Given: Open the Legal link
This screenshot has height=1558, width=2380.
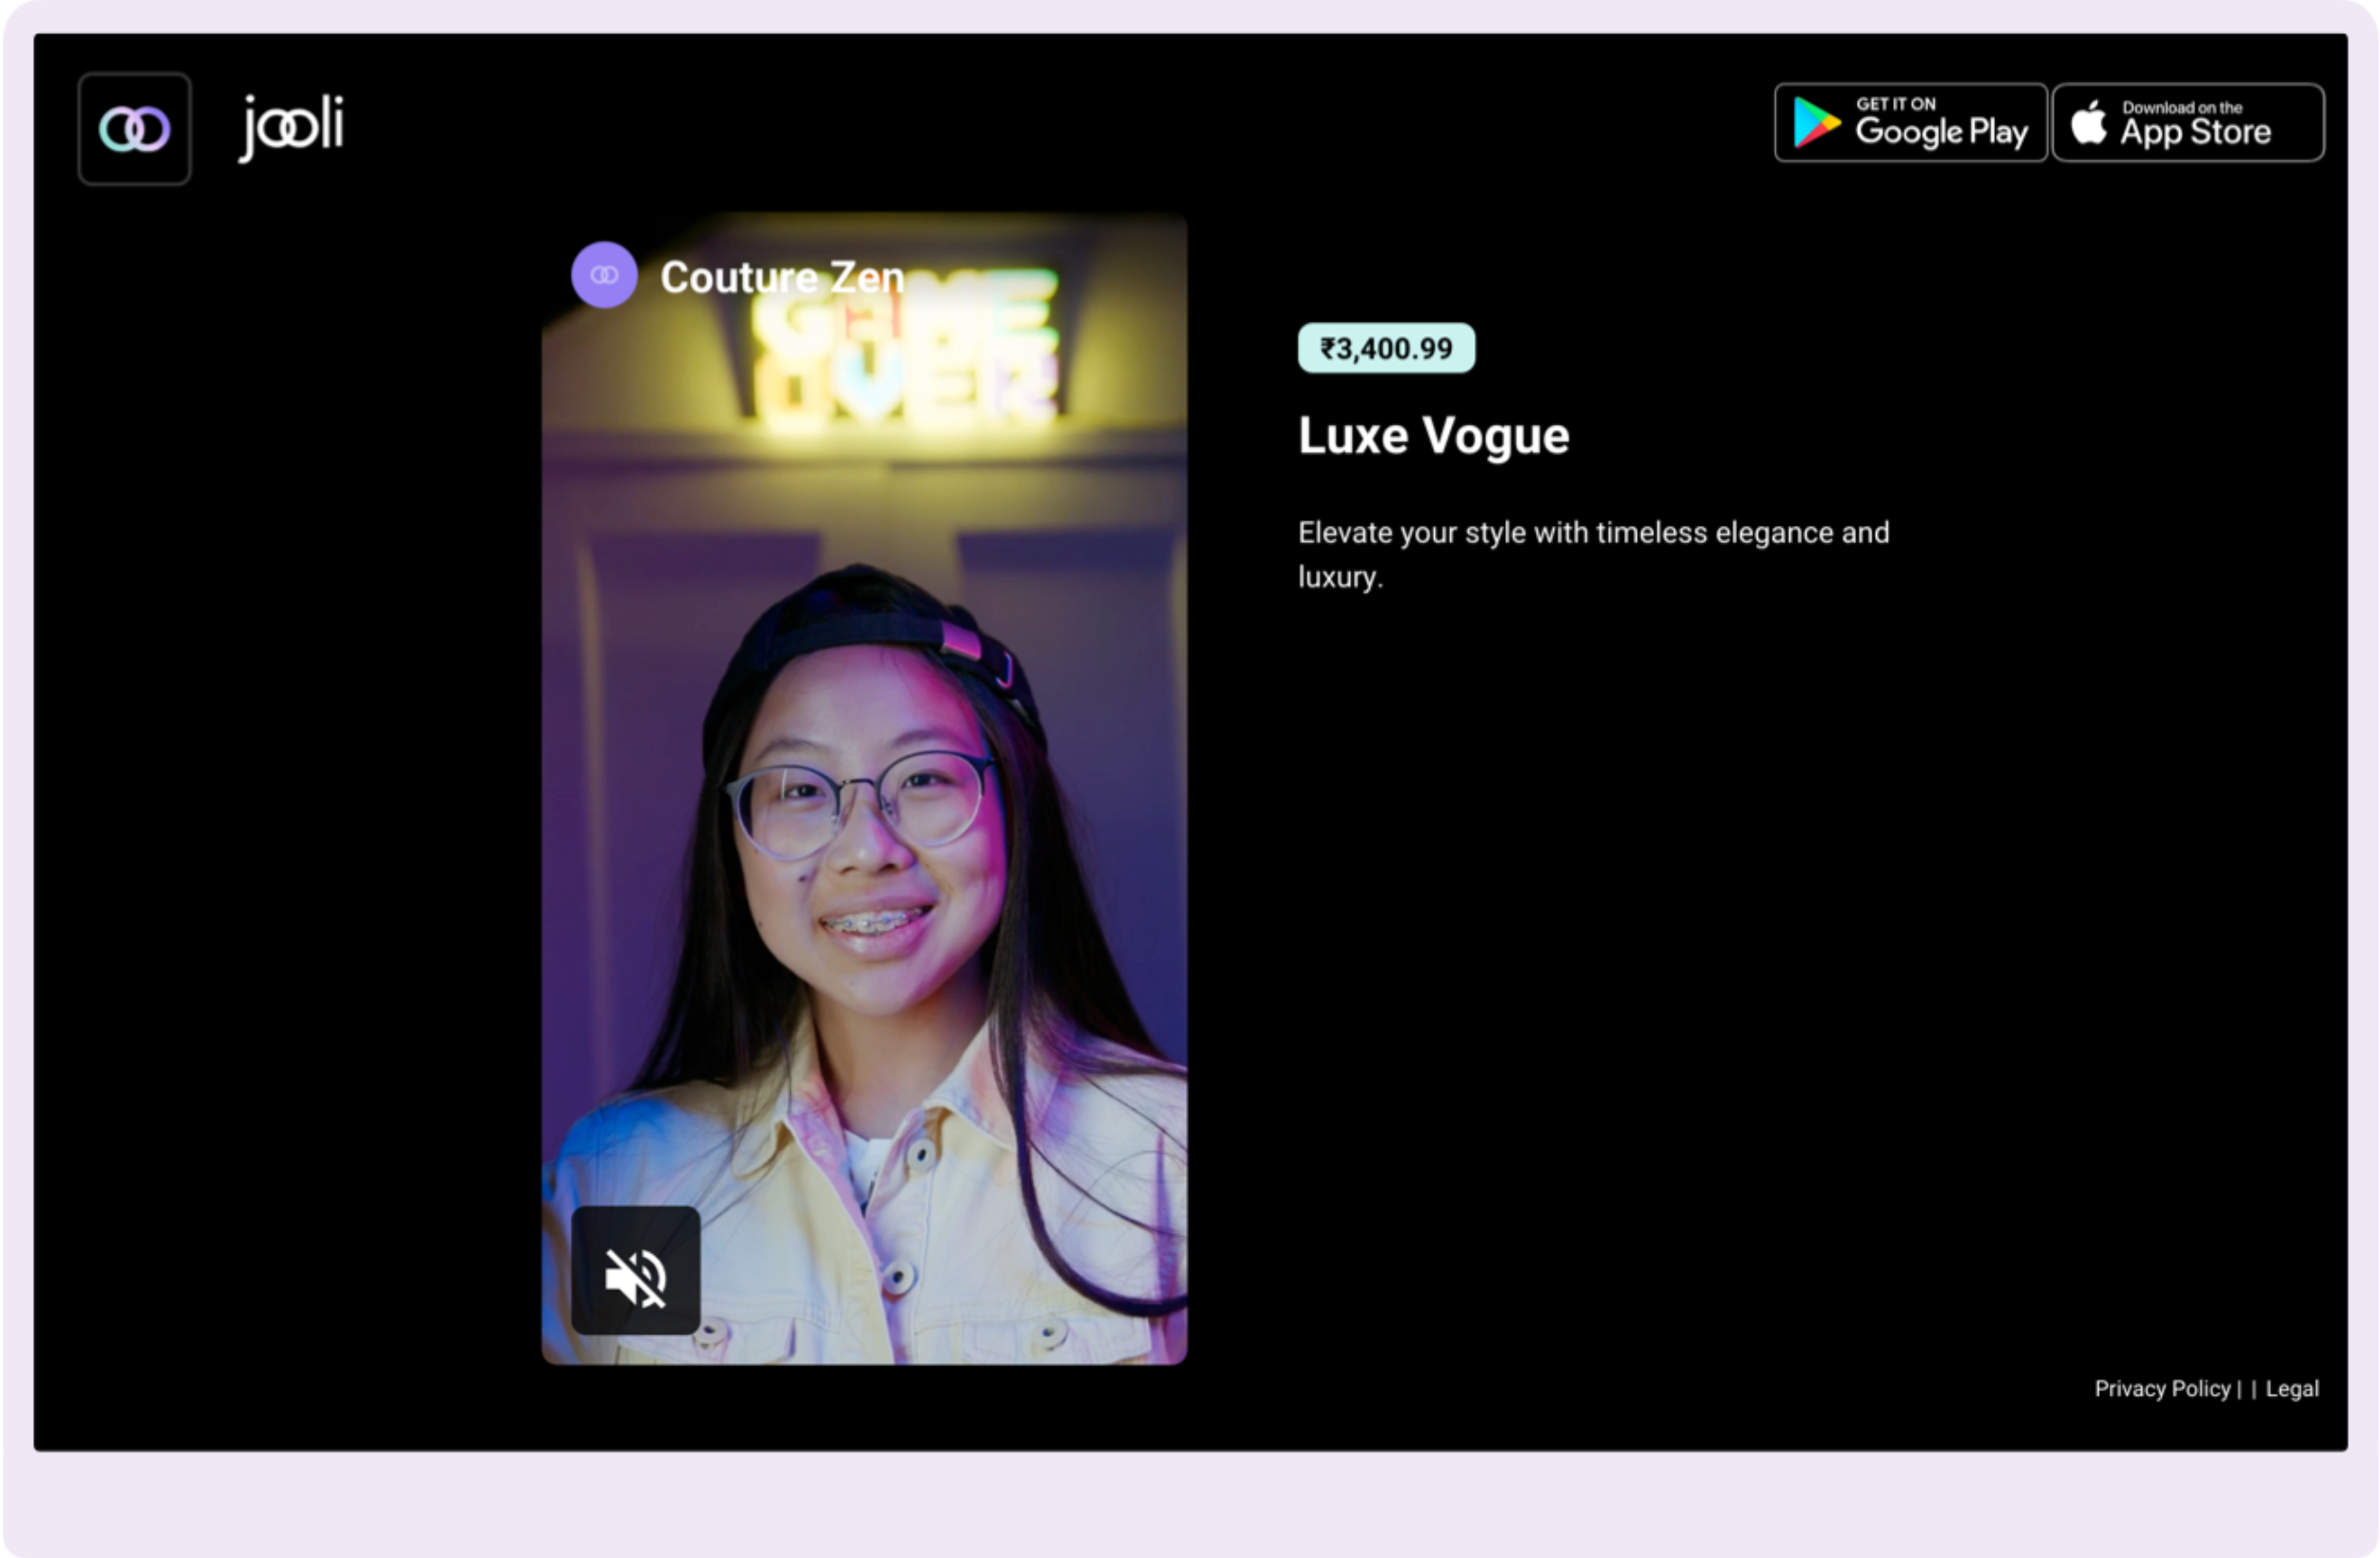Looking at the screenshot, I should (2292, 1388).
